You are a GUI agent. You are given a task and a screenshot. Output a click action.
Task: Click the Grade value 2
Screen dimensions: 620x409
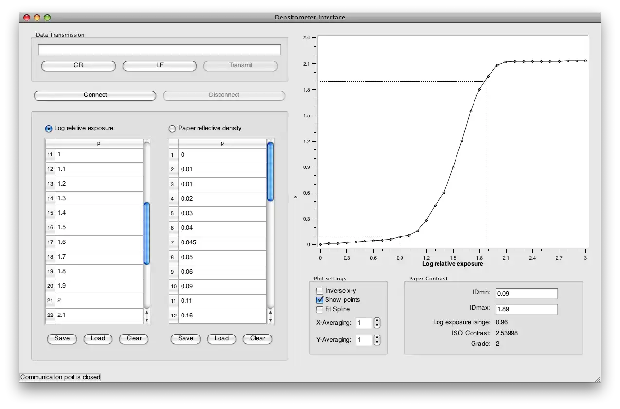click(x=497, y=344)
